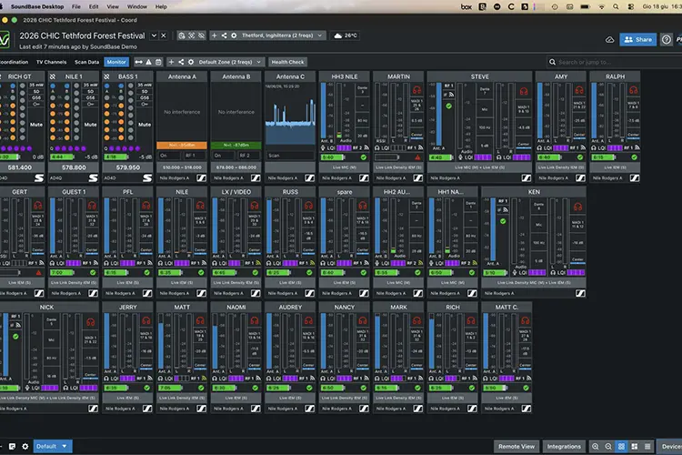Add a zone with plus icon

point(171,62)
